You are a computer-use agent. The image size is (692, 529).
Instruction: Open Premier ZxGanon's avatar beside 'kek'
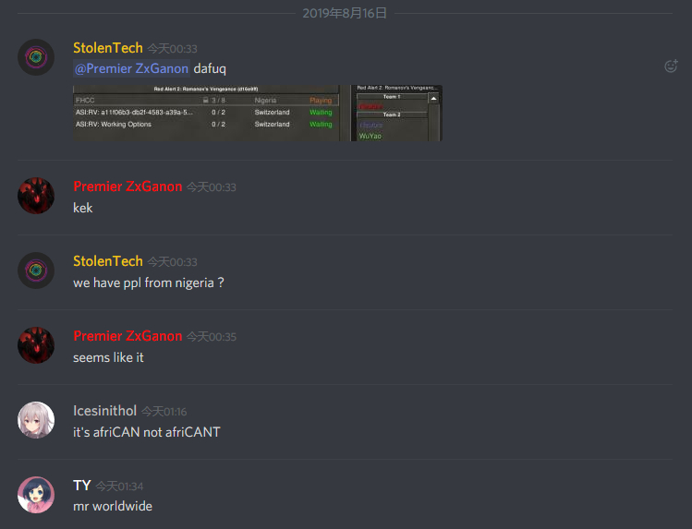pyautogui.click(x=36, y=196)
